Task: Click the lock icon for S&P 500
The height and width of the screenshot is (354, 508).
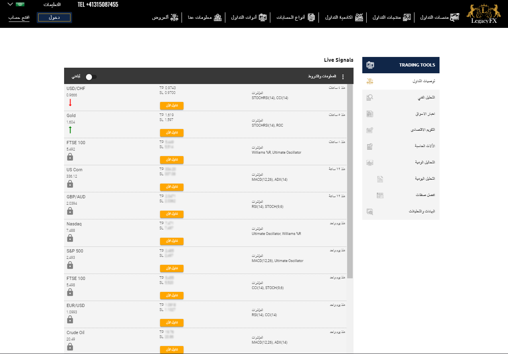Action: [x=70, y=265]
